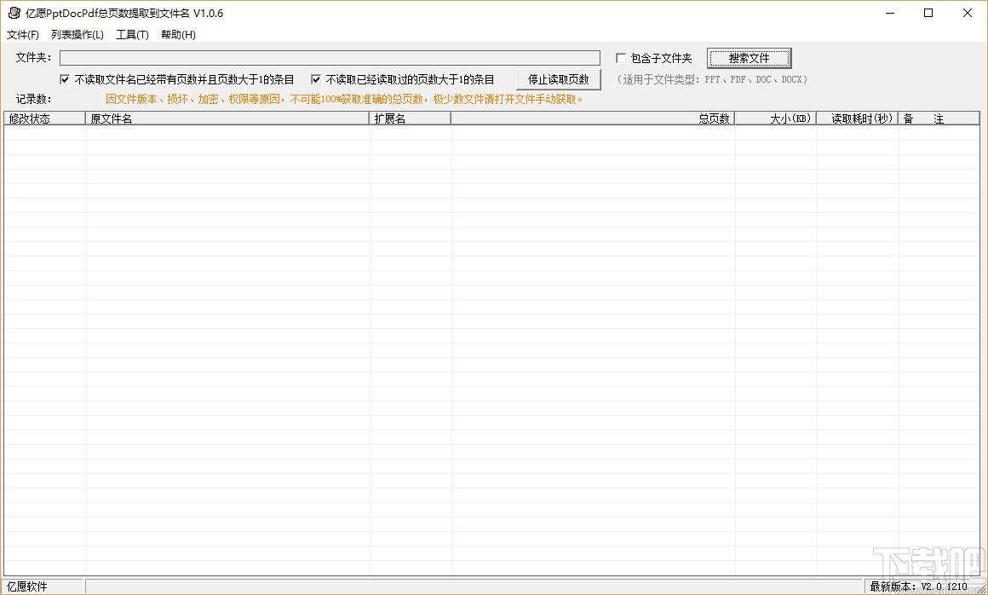The image size is (988, 595).
Task: Click 最新版本 V2.0.1210 in status bar
Action: tap(918, 586)
